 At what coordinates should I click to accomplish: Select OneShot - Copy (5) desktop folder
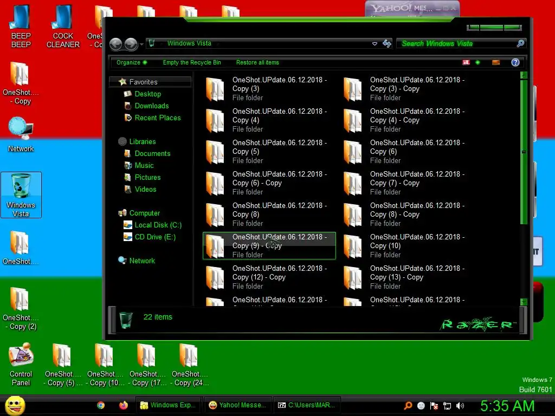pos(63,365)
